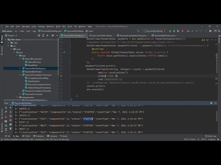Open the Build tool window
221x165 pixels.
coord(64,136)
